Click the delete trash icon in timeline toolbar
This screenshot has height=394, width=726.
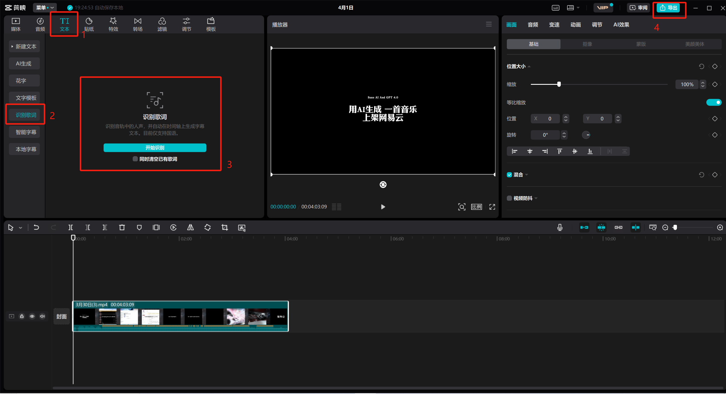pos(122,228)
